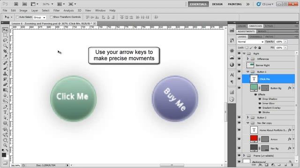
Task: Collapse the Button 1 group
Action: tap(248, 72)
